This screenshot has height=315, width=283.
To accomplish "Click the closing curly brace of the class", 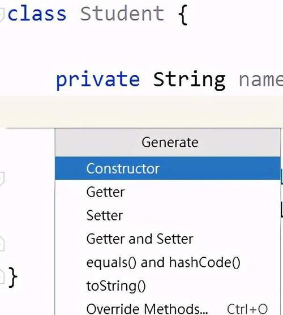I will pyautogui.click(x=13, y=278).
